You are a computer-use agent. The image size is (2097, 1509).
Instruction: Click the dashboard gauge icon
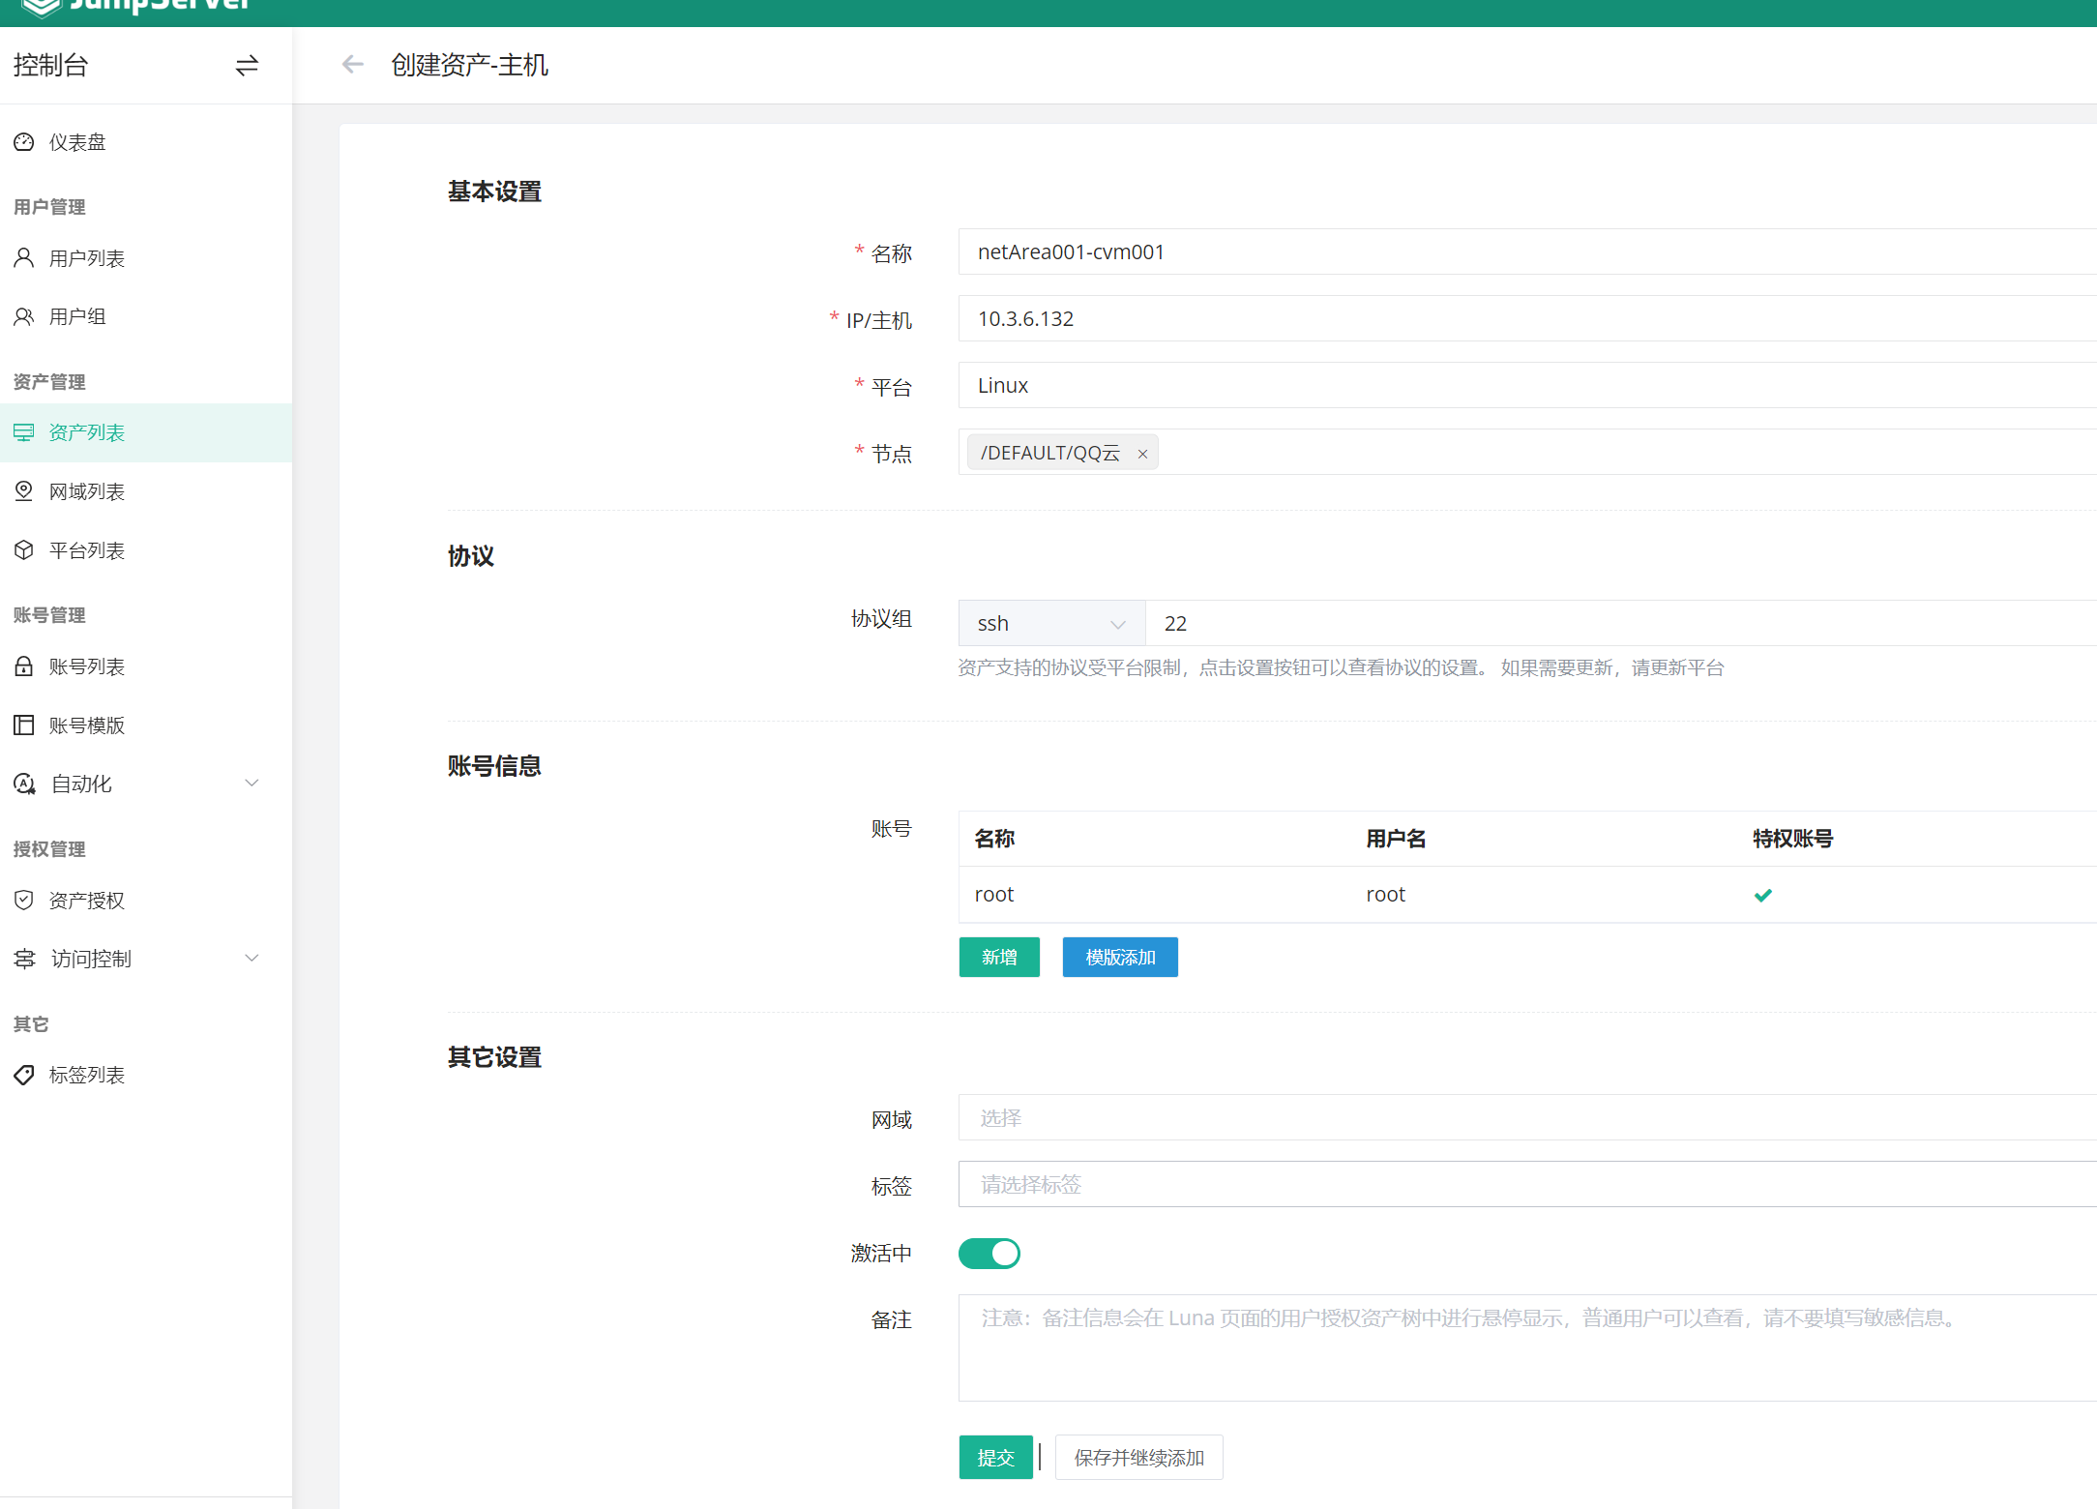(x=24, y=142)
